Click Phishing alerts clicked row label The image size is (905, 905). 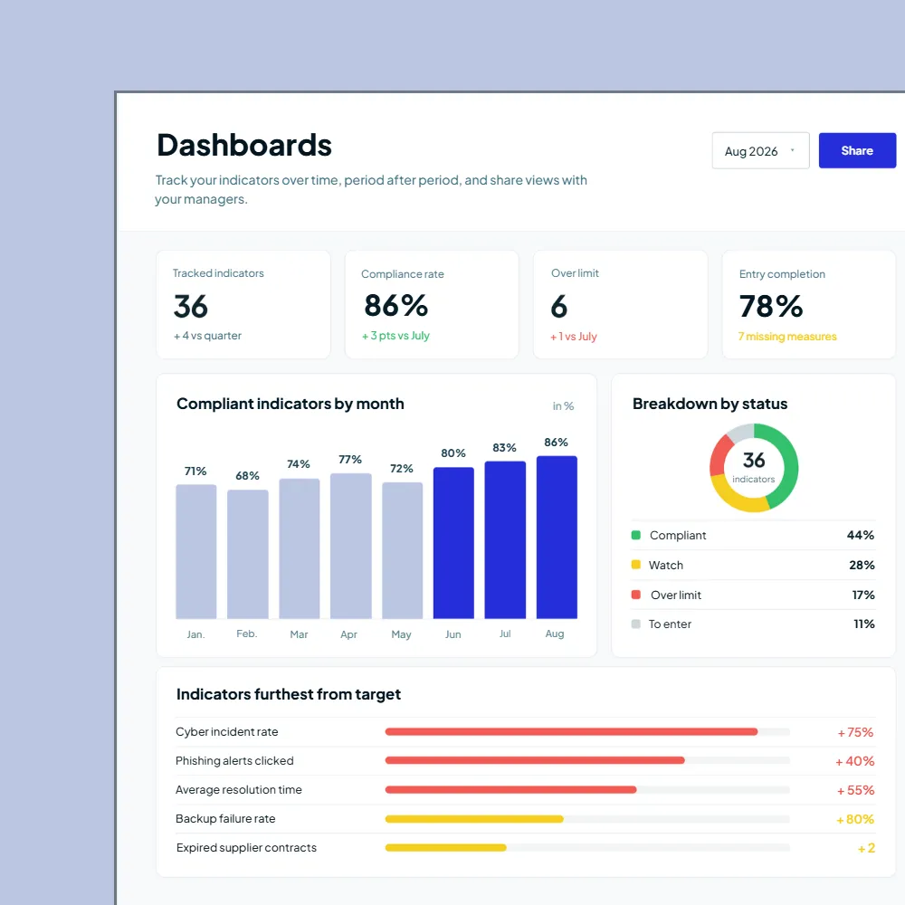pos(234,761)
